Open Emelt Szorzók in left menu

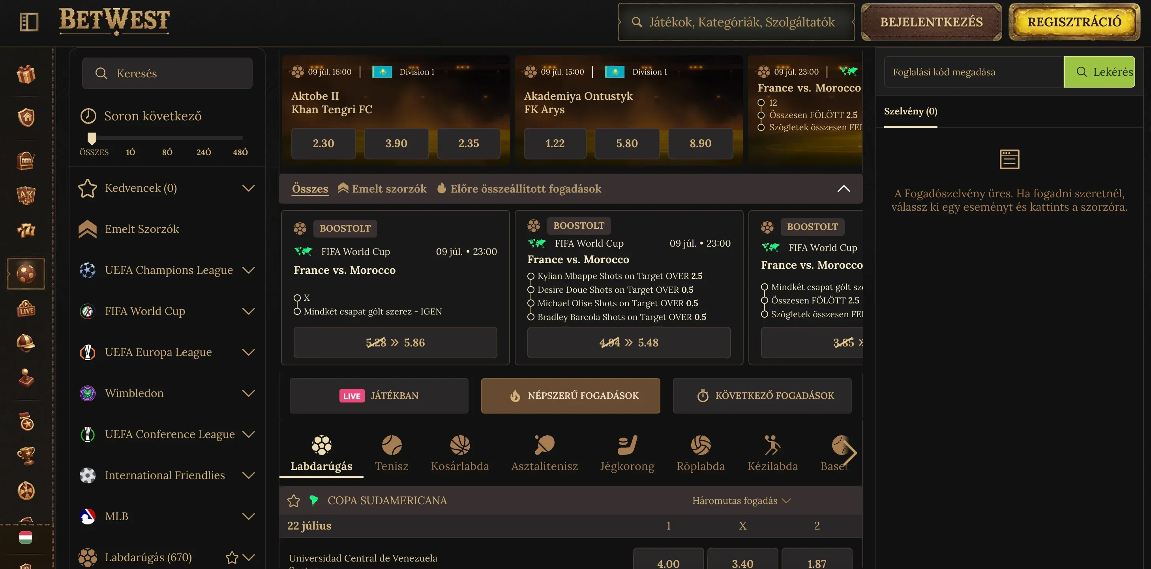point(141,229)
